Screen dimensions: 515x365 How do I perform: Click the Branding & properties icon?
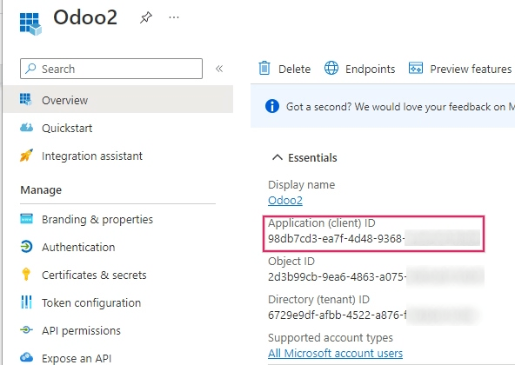26,219
